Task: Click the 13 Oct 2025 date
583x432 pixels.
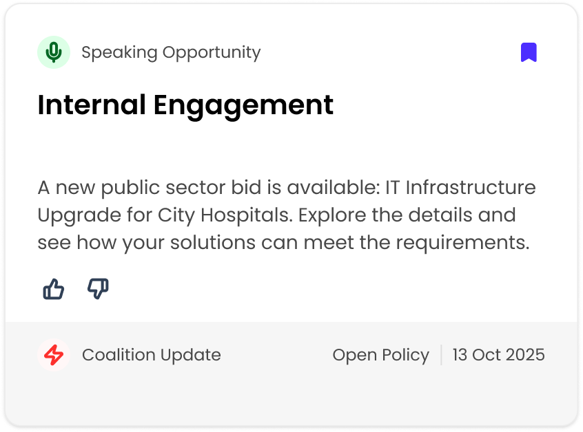Action: (x=499, y=355)
